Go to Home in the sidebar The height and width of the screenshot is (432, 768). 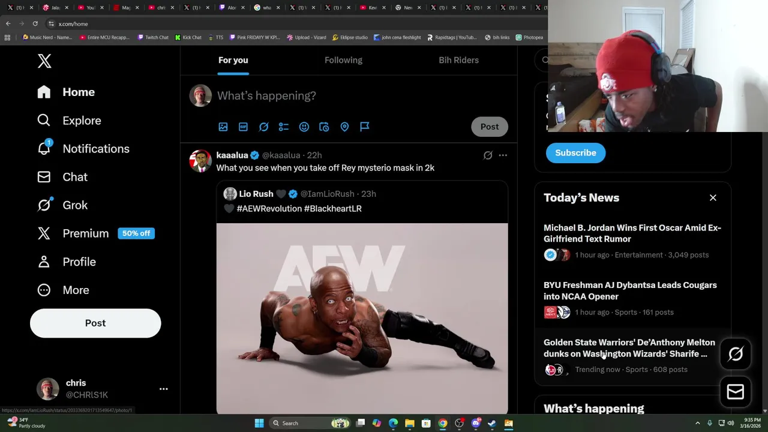click(x=66, y=92)
